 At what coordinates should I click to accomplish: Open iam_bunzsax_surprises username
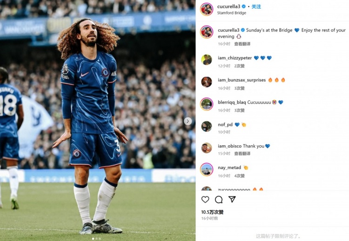click(242, 80)
